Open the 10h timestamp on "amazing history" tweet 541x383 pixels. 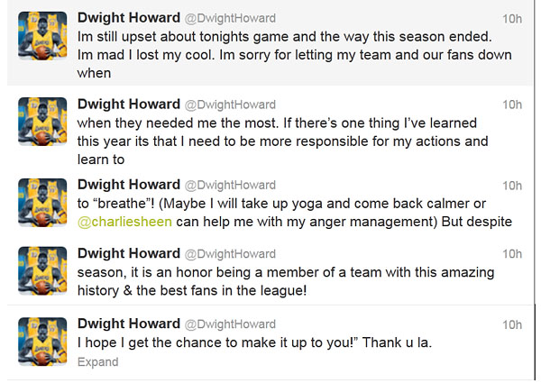point(512,255)
